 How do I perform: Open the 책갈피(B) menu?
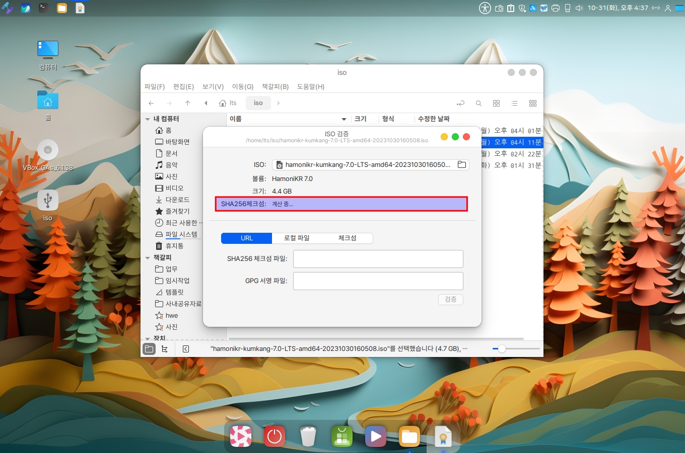tap(275, 86)
